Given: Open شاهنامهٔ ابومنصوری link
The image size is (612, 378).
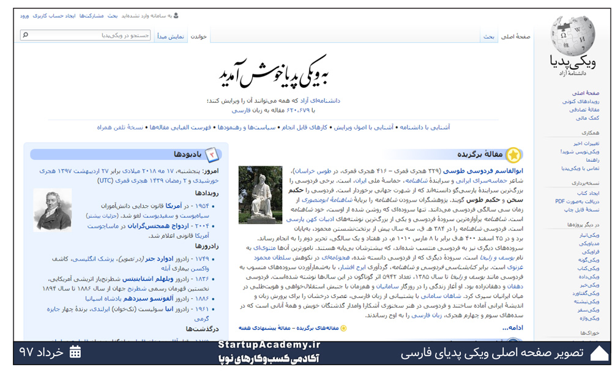Looking at the screenshot, I should click(x=327, y=200).
